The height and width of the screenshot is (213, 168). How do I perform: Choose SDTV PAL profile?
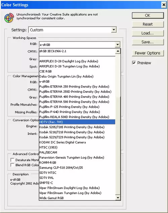[77, 178]
